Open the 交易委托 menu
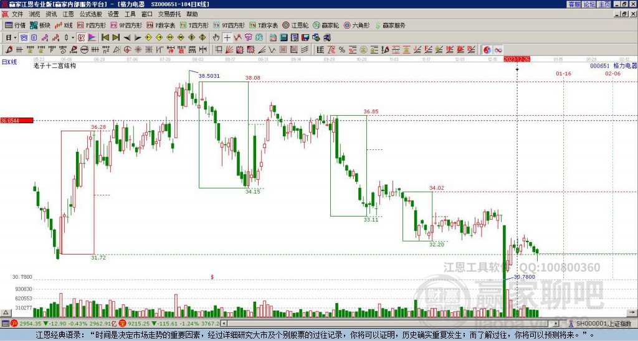638x341 pixels. pos(169,14)
